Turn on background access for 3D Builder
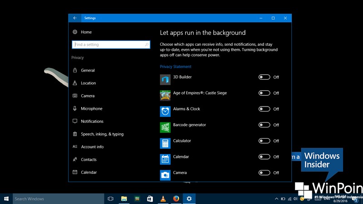Viewport: 363px width, 204px height. (264, 77)
